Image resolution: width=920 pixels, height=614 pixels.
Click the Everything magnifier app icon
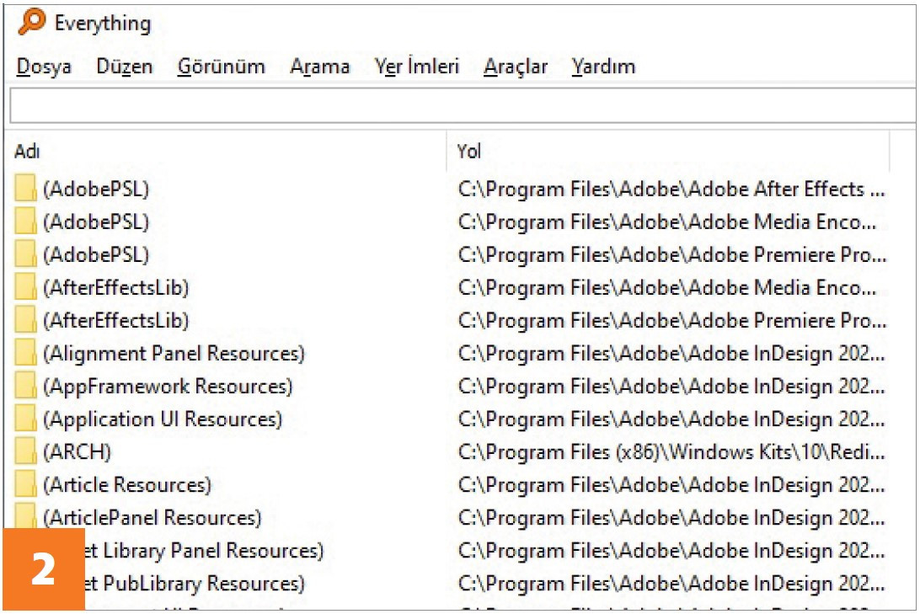[x=32, y=22]
